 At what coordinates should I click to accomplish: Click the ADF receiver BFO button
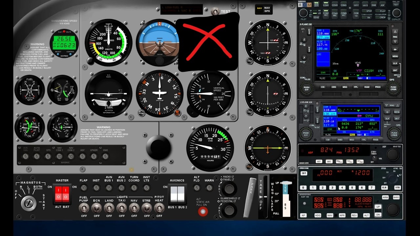coord(329,162)
